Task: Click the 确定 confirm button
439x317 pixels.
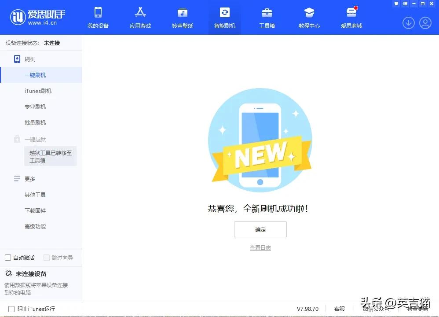Action: (260, 229)
